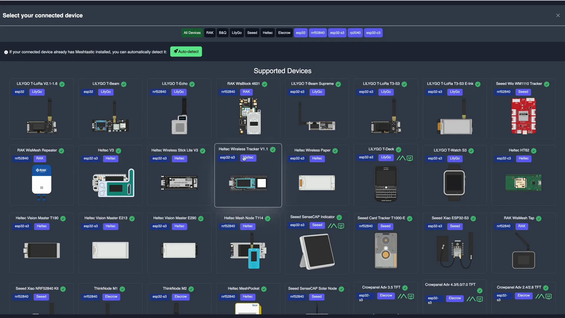Viewport: 565px width, 318px height.
Task: Click Seeed tag on Card Tracker T1000-E card
Action: (385, 226)
